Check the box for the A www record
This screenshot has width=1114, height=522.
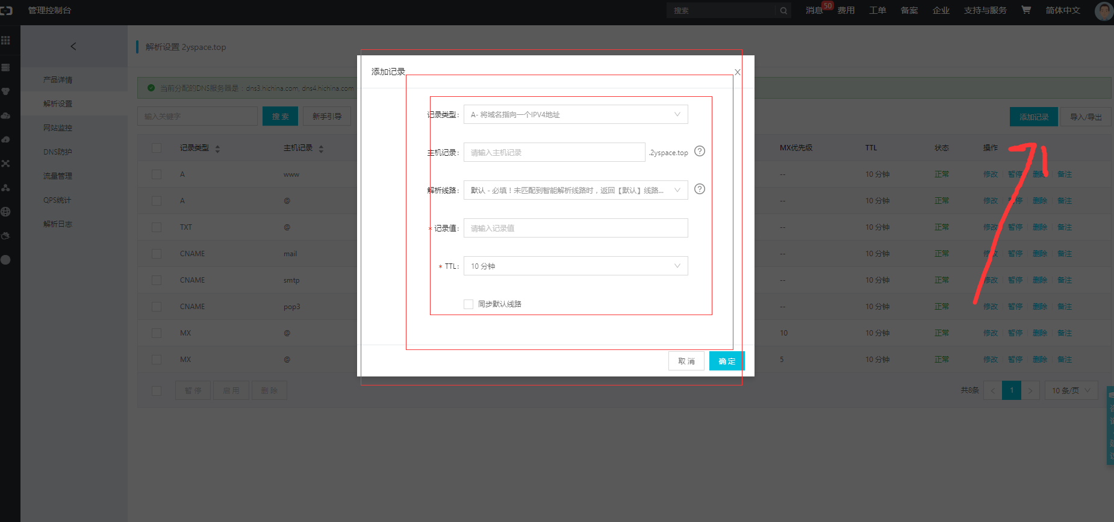coord(157,174)
